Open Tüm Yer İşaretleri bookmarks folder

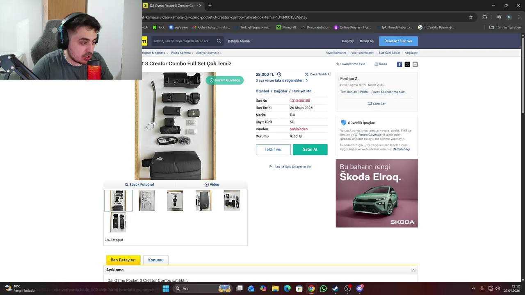504,27
